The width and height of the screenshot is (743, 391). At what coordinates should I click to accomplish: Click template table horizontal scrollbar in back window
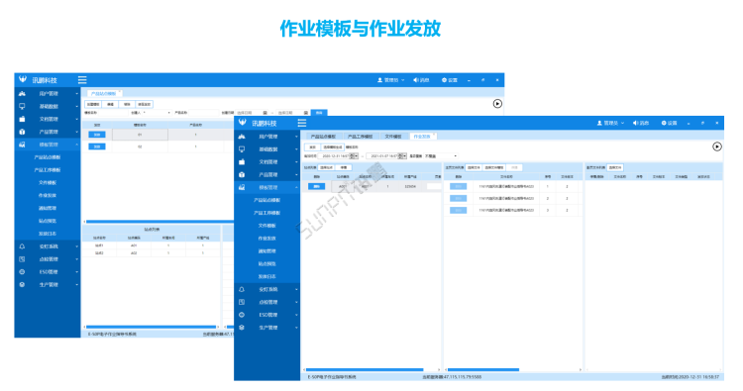click(159, 222)
